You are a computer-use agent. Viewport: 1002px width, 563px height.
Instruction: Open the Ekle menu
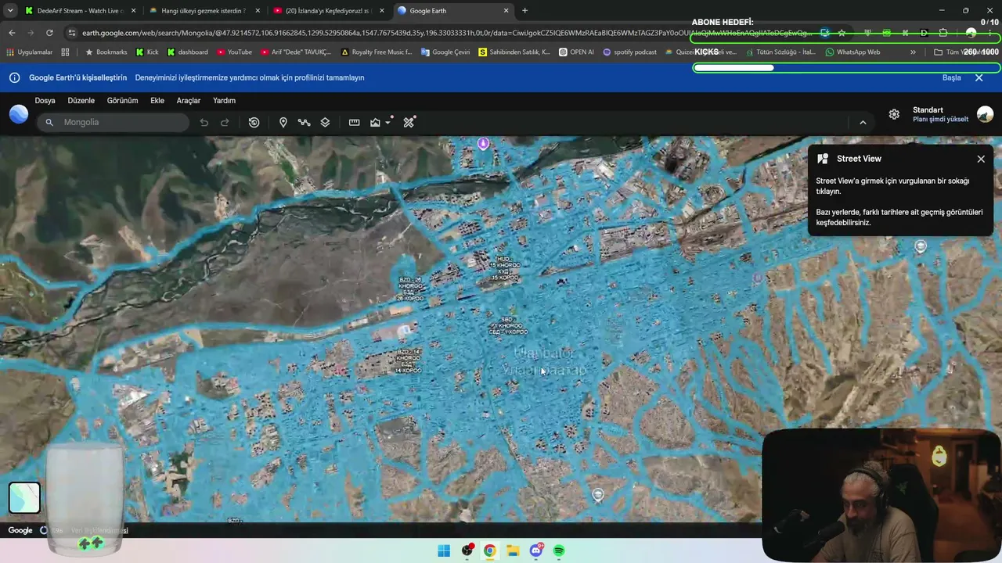click(x=157, y=100)
